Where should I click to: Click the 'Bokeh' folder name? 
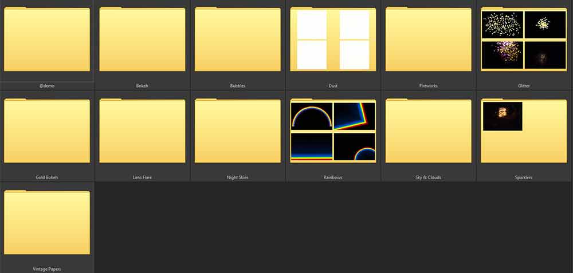(x=142, y=86)
